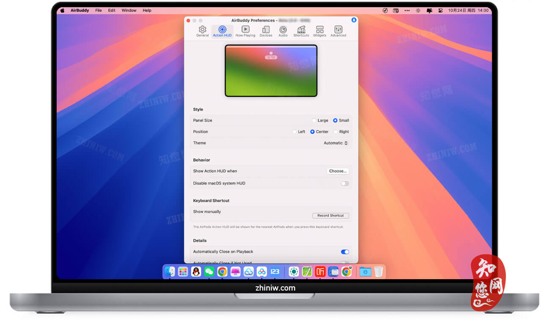Click the display icon in menu bar
Screen dimensions: 549x329
pos(429,11)
